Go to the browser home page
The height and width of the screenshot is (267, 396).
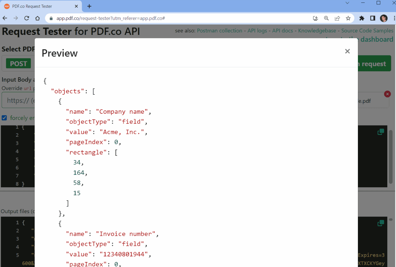(x=37, y=18)
